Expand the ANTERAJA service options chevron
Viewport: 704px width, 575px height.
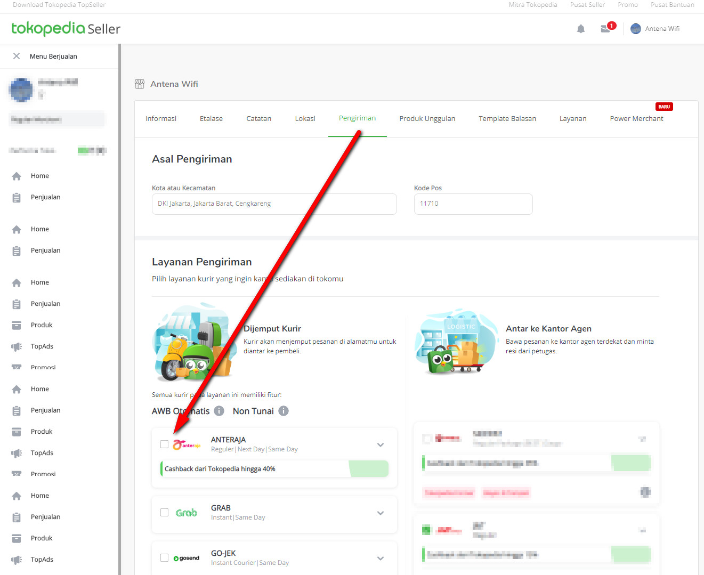pyautogui.click(x=381, y=445)
